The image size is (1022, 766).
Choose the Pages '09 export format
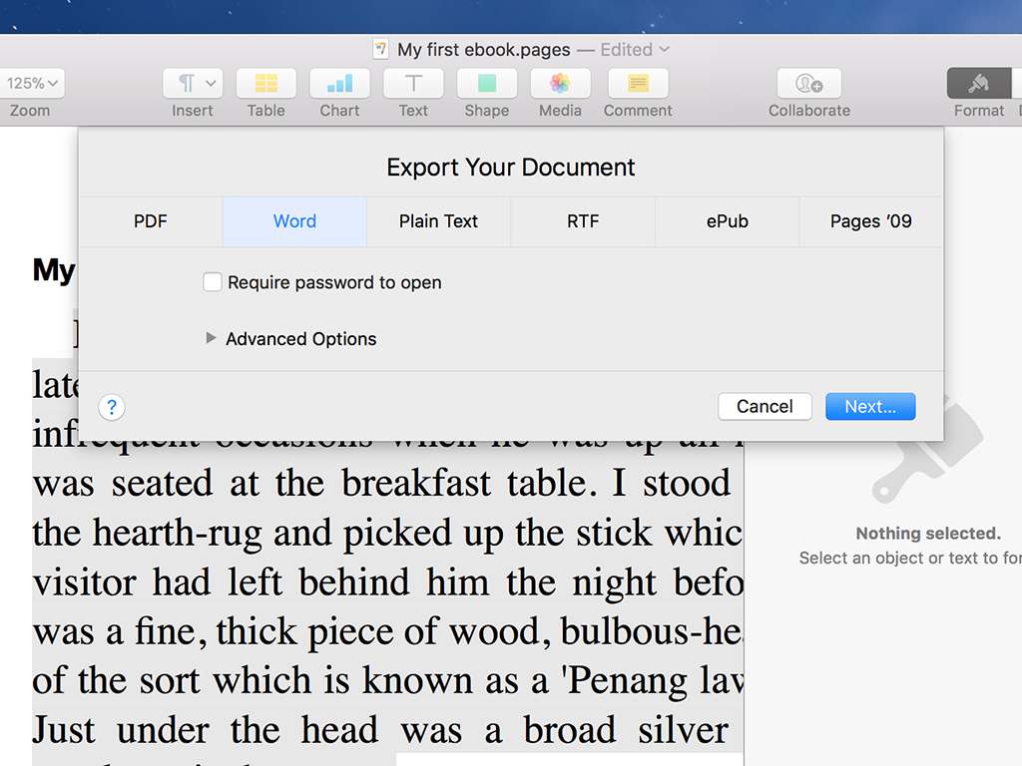(x=869, y=221)
